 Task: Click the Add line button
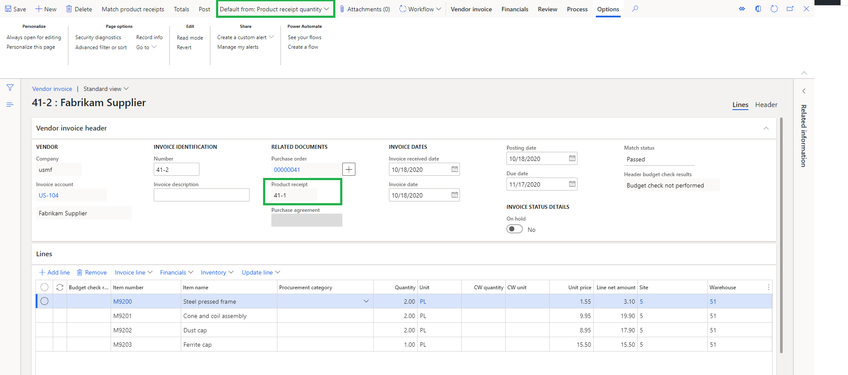pos(54,272)
